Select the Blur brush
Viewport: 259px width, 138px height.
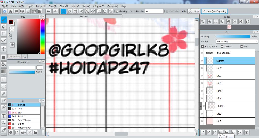tap(24, 113)
